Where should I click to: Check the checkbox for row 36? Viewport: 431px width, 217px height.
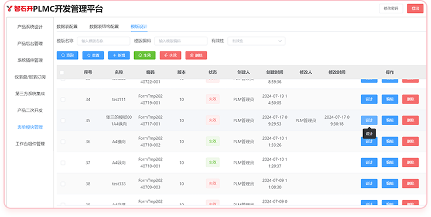click(63, 142)
